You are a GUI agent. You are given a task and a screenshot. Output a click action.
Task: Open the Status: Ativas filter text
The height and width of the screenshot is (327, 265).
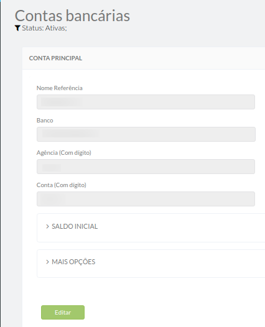coord(44,28)
